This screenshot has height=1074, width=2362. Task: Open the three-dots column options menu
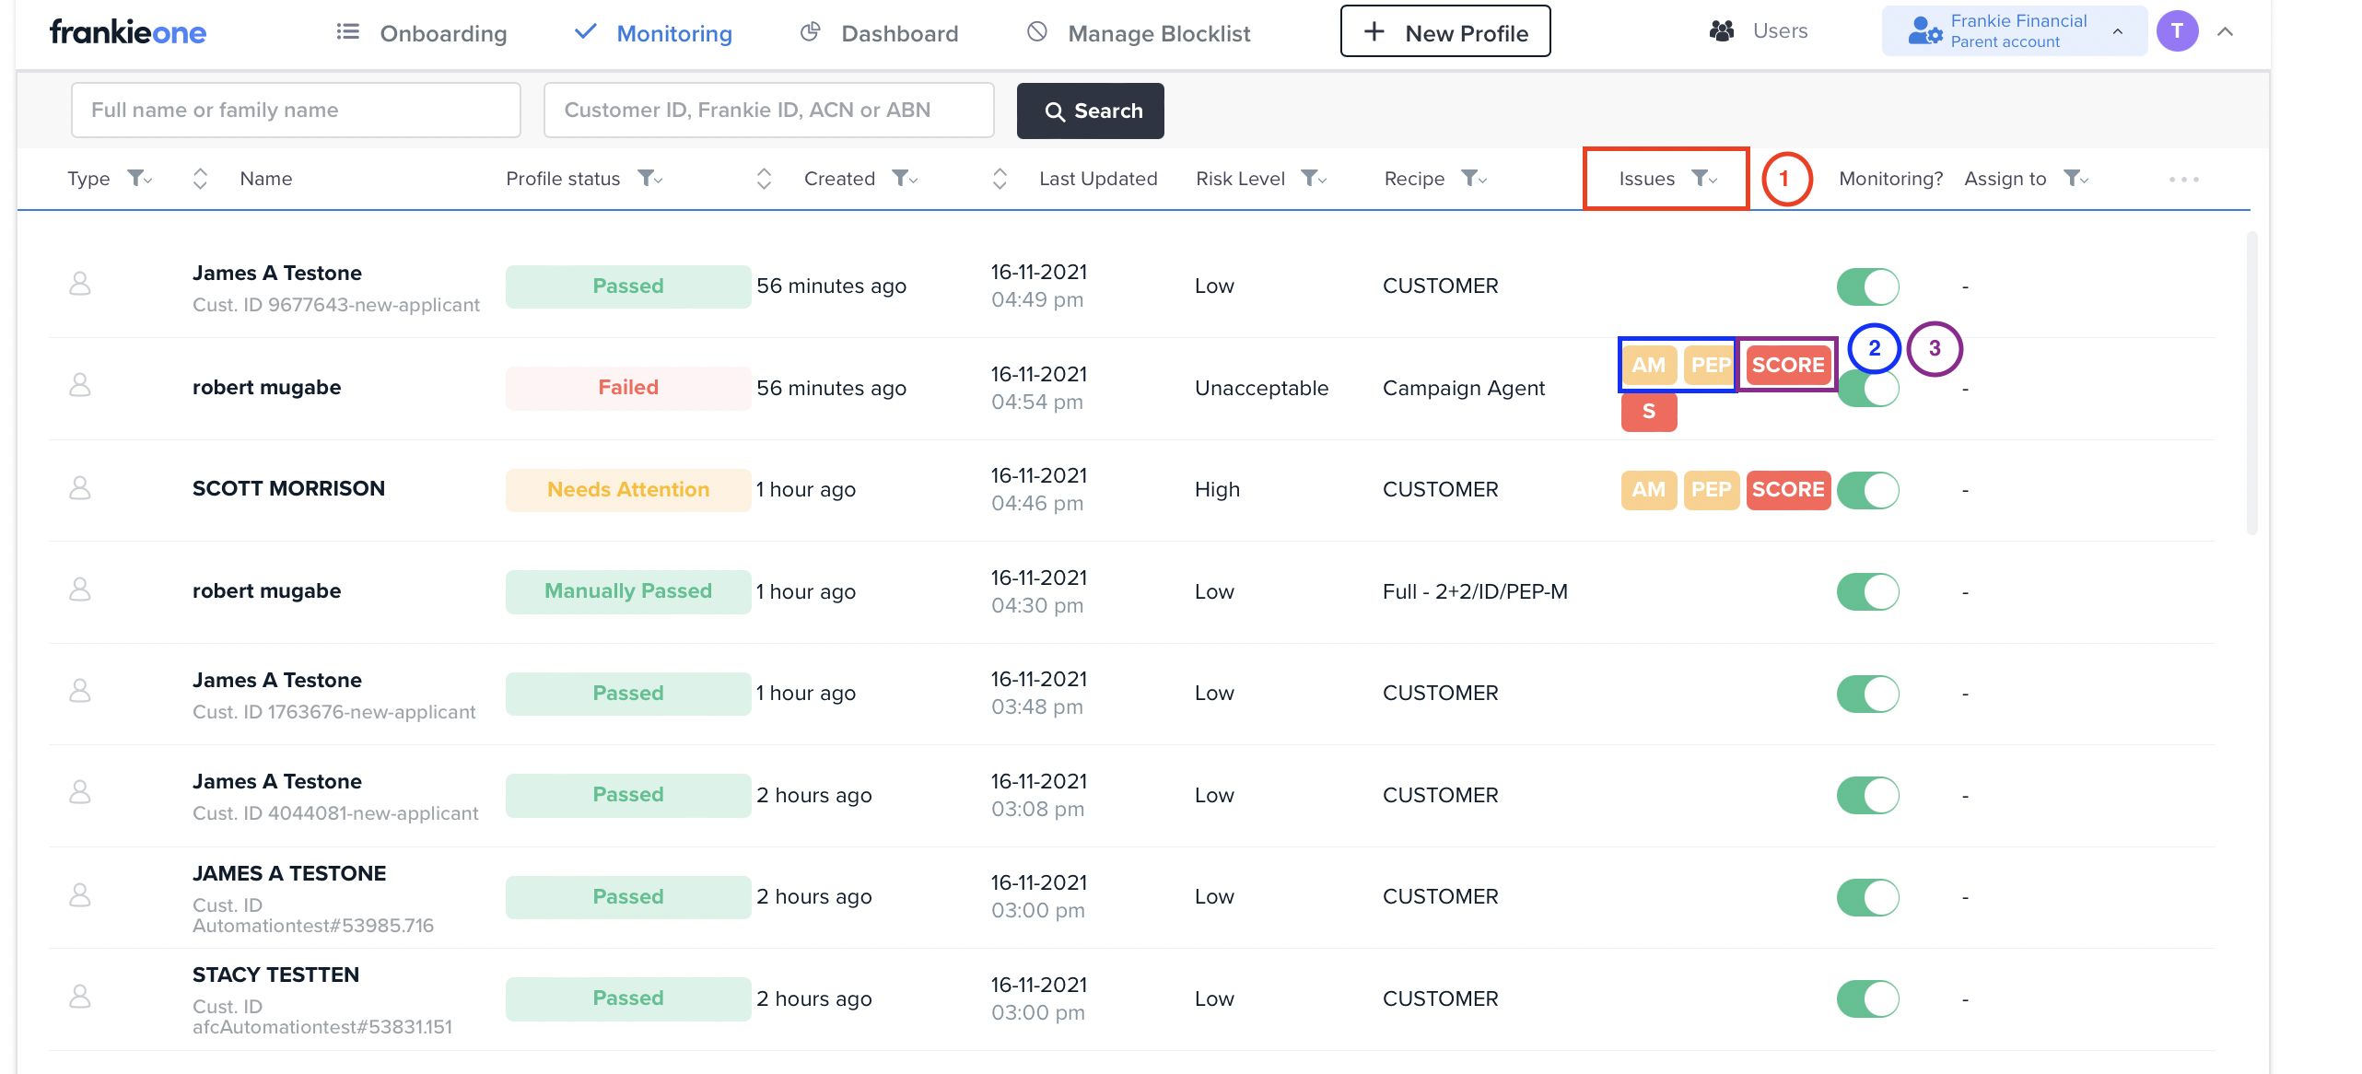pos(2184,179)
